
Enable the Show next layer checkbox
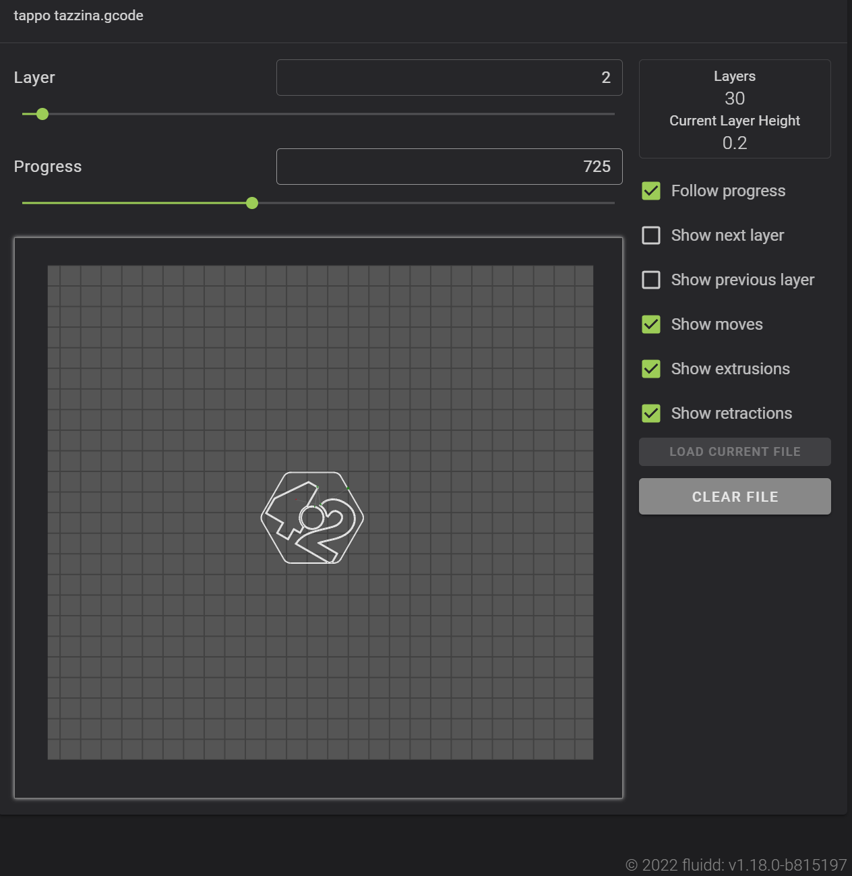(x=650, y=235)
